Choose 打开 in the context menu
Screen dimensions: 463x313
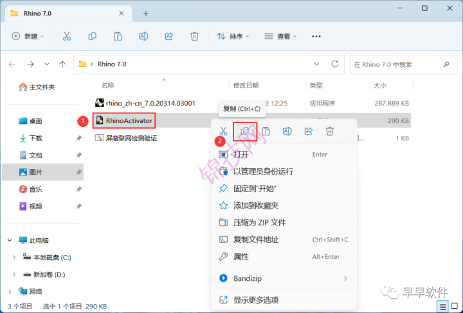284,155
